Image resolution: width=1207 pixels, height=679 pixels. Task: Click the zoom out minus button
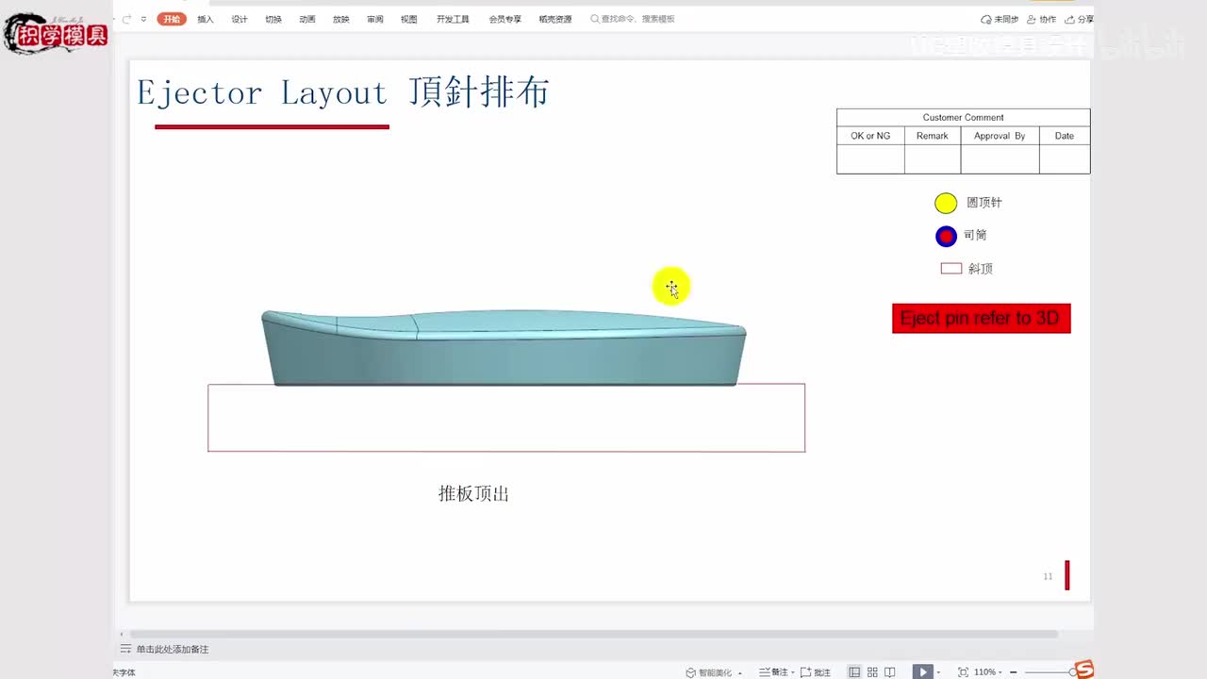1013,672
